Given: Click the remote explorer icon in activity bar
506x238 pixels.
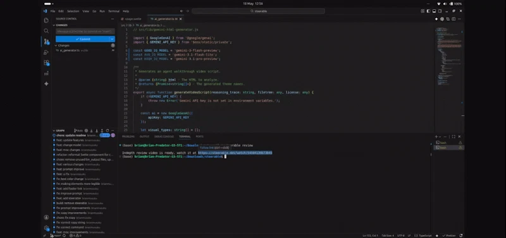Looking at the screenshot, I should (46, 73).
